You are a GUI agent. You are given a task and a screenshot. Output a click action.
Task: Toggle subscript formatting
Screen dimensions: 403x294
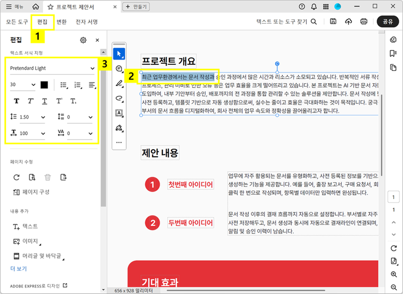tap(73, 101)
